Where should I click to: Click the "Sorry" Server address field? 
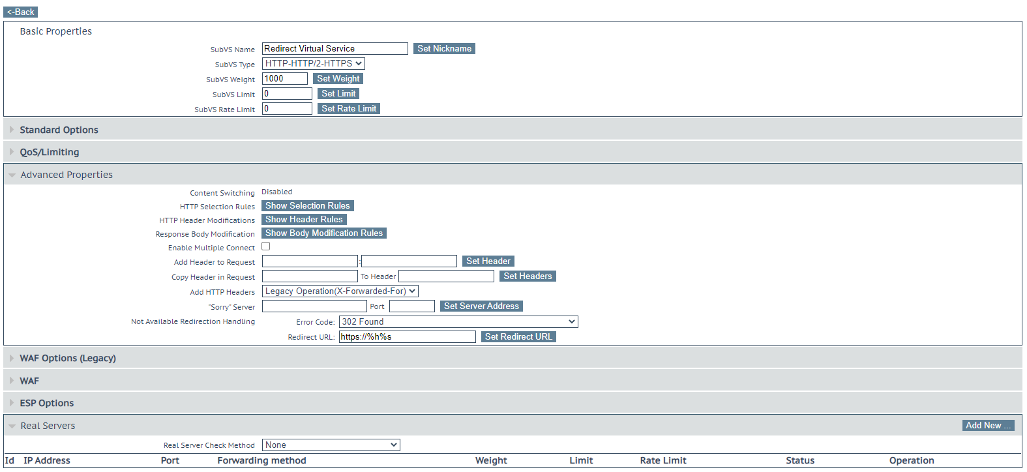(x=314, y=306)
